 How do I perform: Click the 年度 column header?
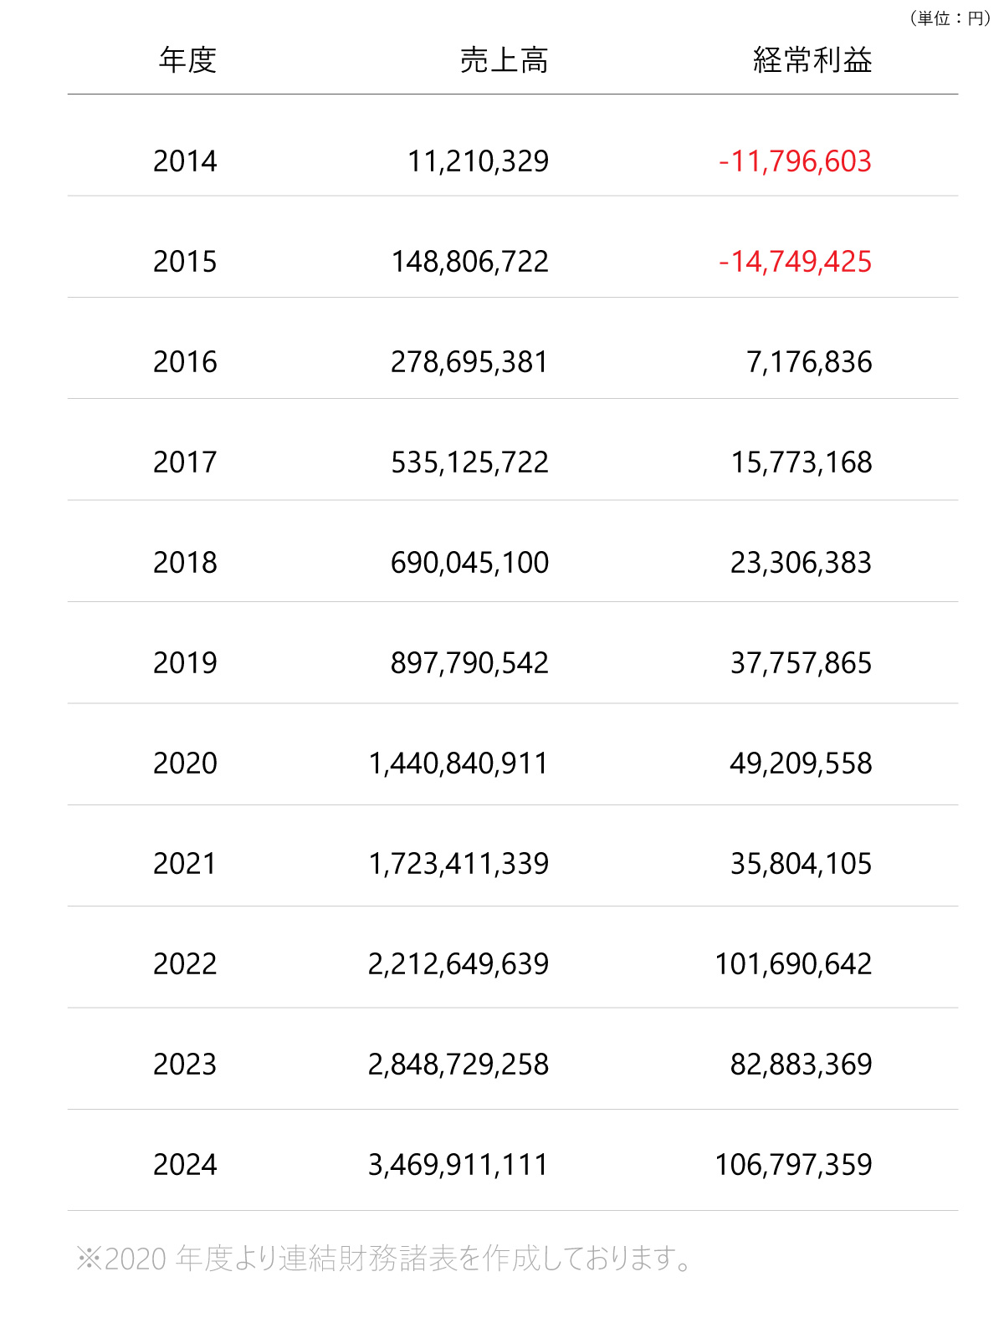pos(187,60)
